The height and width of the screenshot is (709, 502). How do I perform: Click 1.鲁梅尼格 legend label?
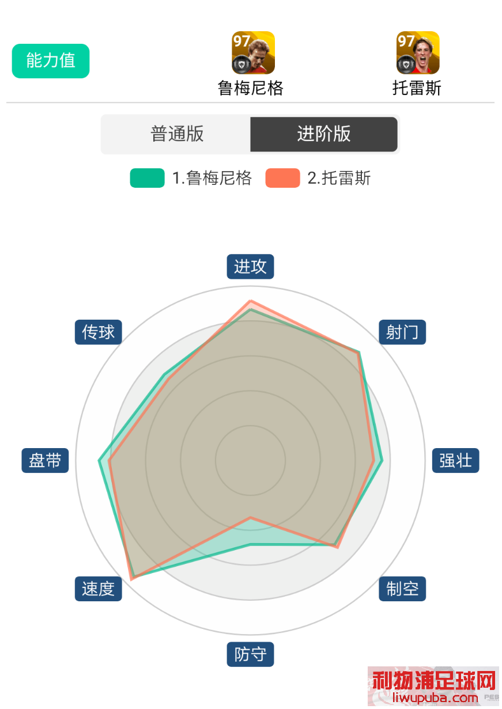(x=212, y=179)
